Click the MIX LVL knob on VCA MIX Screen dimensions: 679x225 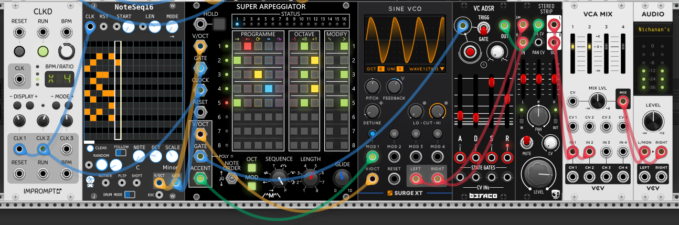pos(598,102)
